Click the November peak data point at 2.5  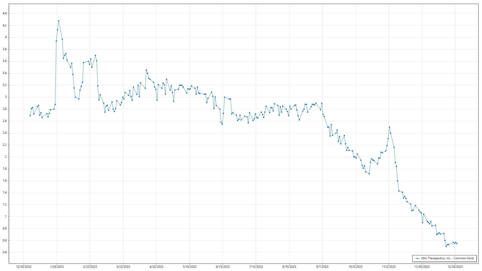pyautogui.click(x=389, y=127)
